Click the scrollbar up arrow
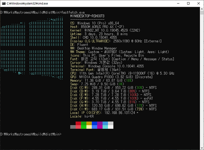This screenshot has height=150, width=204. pos(202,9)
